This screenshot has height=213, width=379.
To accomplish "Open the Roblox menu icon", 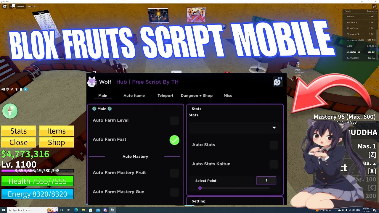I will (5, 6).
